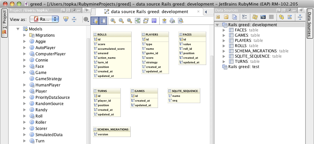The width and height of the screenshot is (314, 144).
Task: Collapse Rails greed: development node
Action: 218,25
